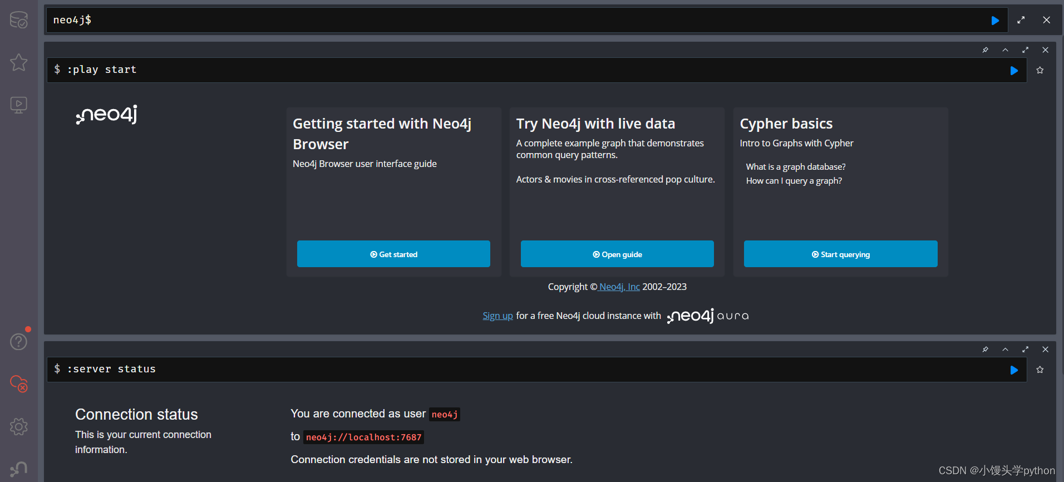Click 'How can I query a graph?' text
Viewport: 1064px width, 482px height.
click(x=794, y=180)
